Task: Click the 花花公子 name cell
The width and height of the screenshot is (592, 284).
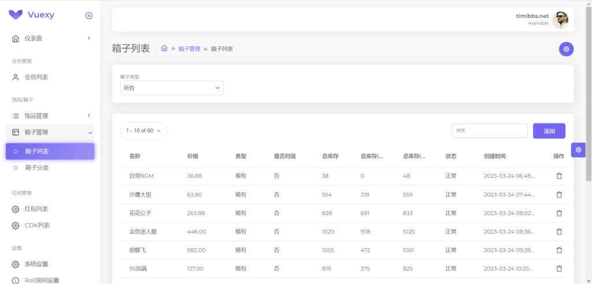Action: click(140, 213)
